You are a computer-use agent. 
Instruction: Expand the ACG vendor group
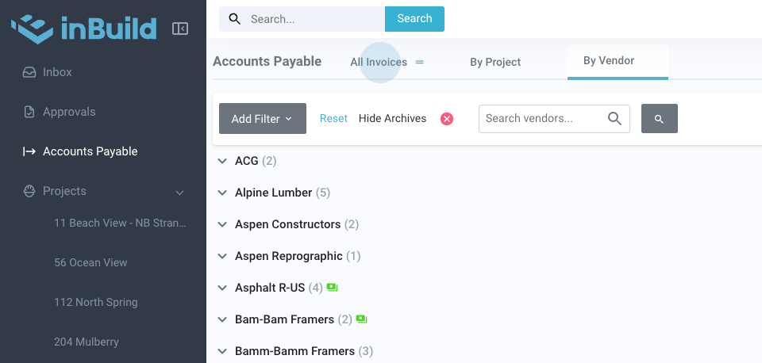click(222, 161)
